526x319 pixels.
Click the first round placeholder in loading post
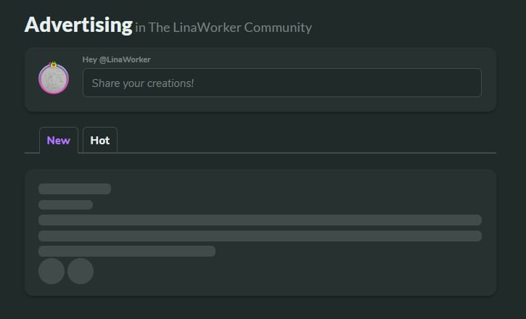[52, 271]
